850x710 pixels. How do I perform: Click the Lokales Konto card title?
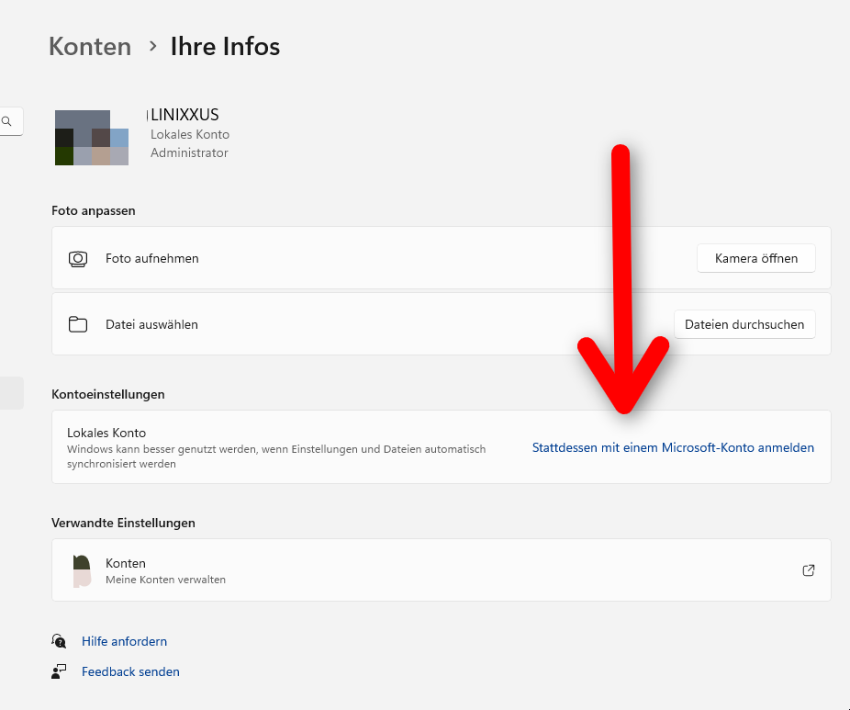106,433
